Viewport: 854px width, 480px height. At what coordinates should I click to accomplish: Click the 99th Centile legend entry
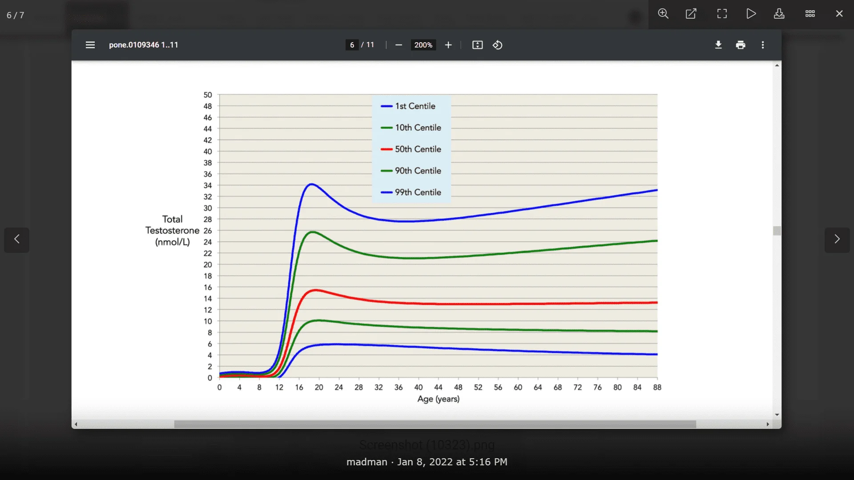click(x=411, y=192)
